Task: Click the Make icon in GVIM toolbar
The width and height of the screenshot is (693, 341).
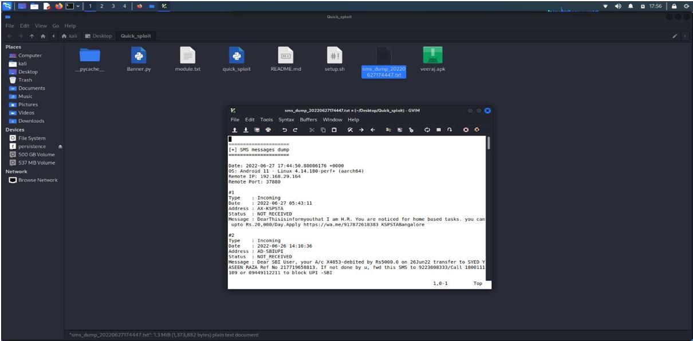Action: [427, 130]
